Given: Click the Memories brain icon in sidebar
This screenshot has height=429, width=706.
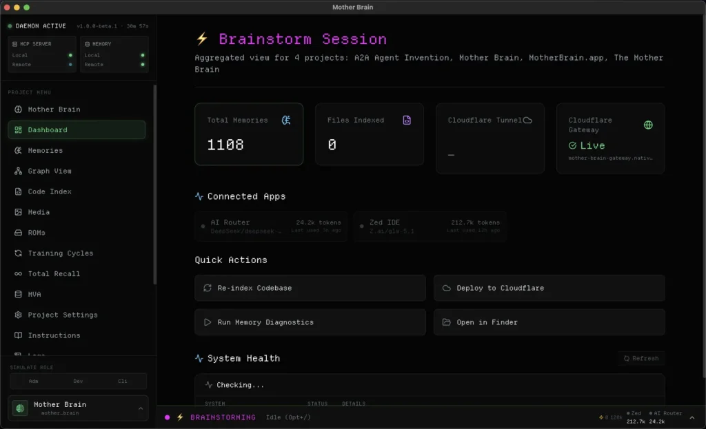Looking at the screenshot, I should pyautogui.click(x=18, y=151).
